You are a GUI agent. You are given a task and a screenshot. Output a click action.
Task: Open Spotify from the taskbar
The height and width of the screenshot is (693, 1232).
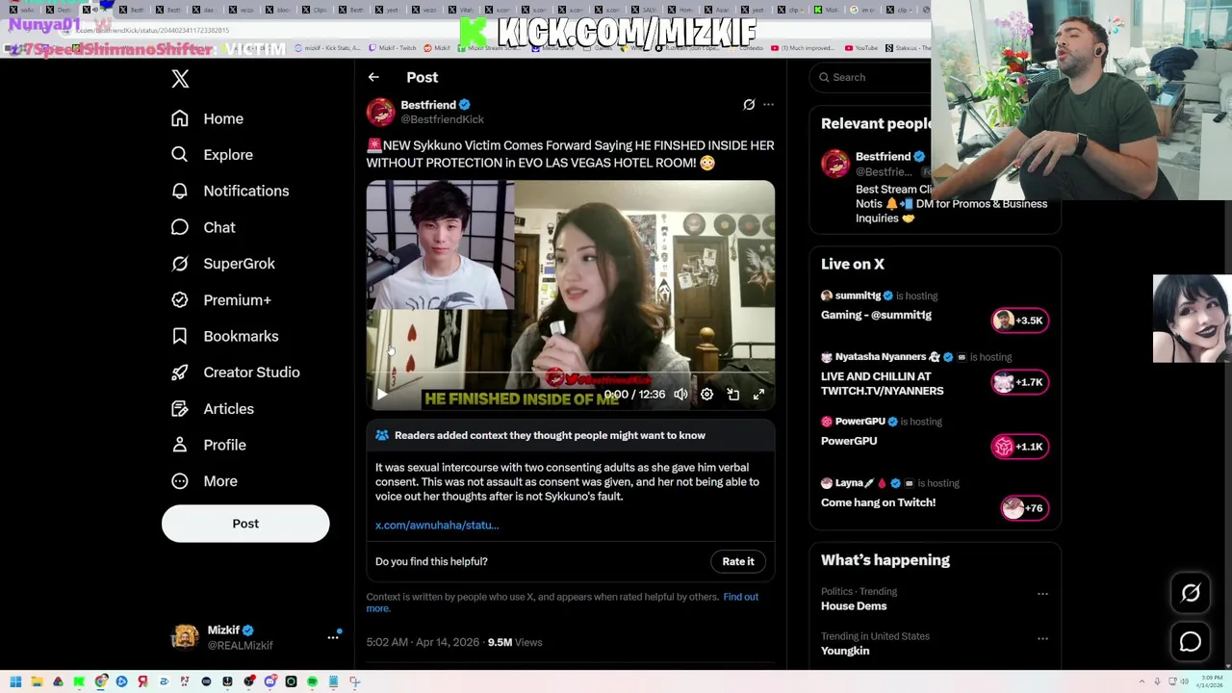[312, 681]
